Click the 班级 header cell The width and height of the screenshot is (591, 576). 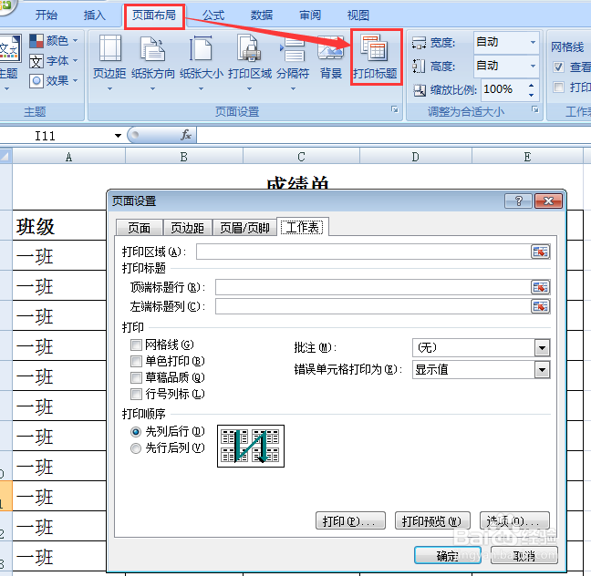(x=59, y=225)
